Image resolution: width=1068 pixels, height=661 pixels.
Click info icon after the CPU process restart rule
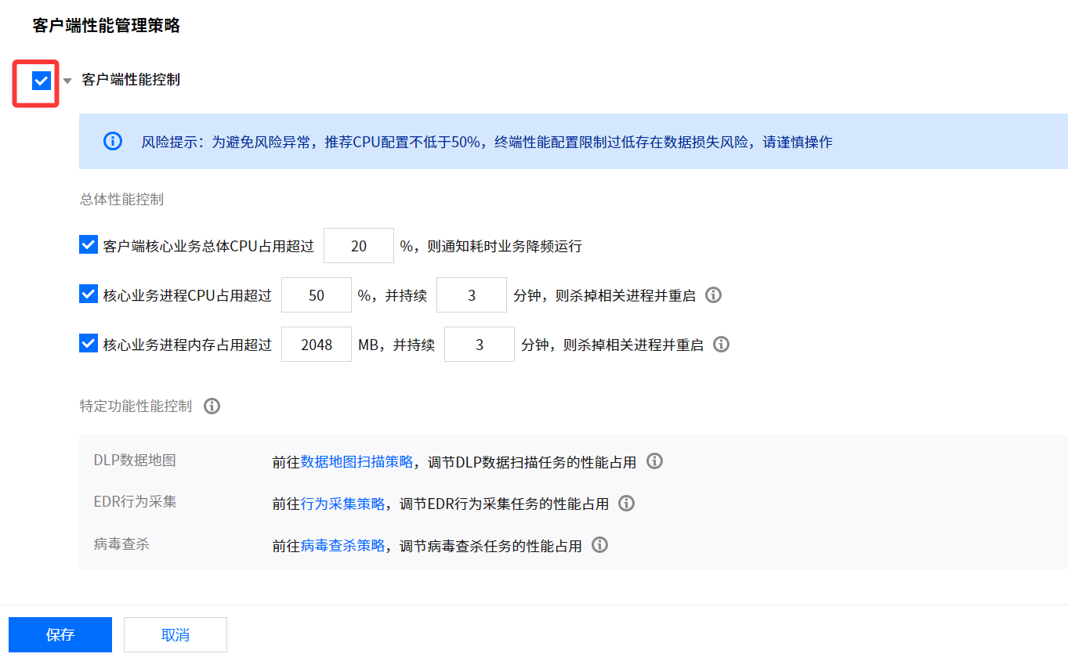point(713,295)
